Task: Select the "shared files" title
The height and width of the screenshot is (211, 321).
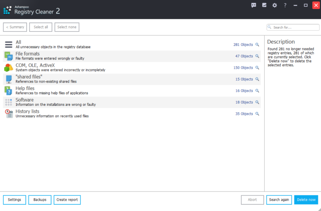Action: (29, 77)
